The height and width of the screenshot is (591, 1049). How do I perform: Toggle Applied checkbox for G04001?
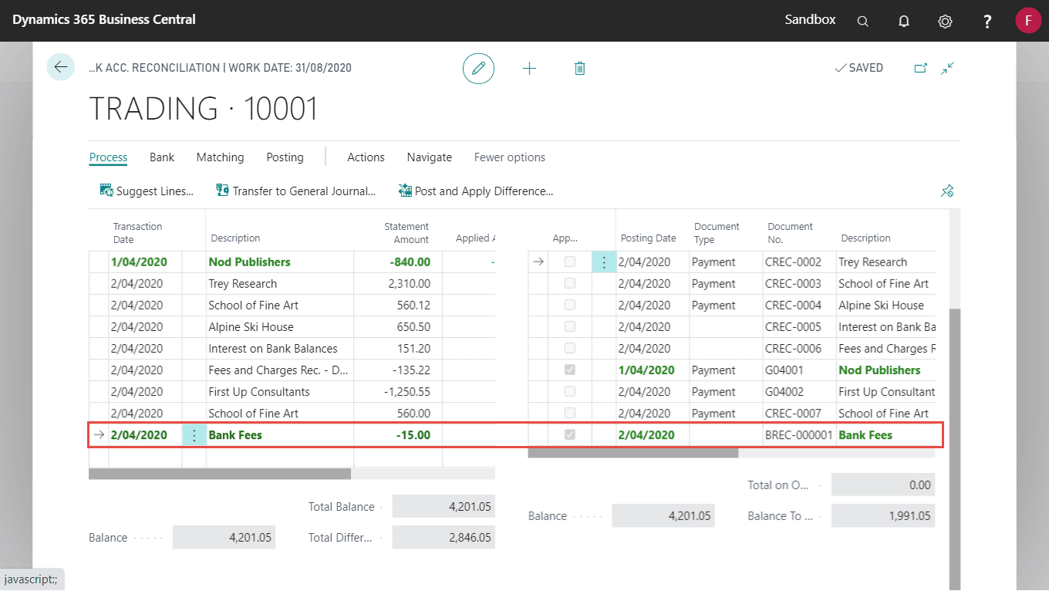570,370
